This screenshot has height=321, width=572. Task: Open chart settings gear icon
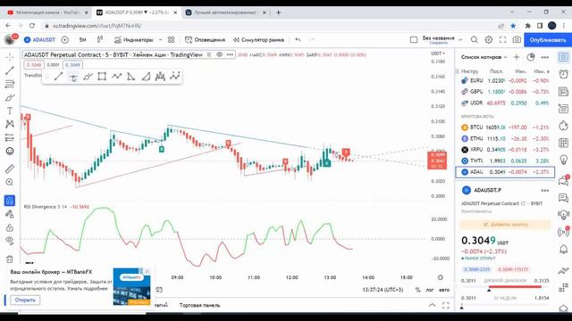coord(489,39)
